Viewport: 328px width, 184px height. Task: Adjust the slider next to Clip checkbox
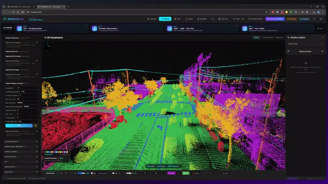point(130,173)
